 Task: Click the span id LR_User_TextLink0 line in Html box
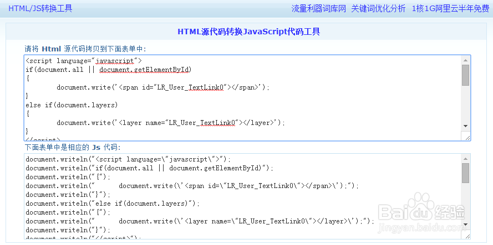[x=163, y=87]
